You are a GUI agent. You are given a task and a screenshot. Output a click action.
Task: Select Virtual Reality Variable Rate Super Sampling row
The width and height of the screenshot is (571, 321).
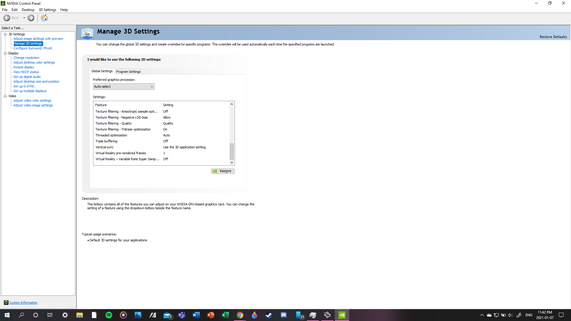click(x=161, y=159)
